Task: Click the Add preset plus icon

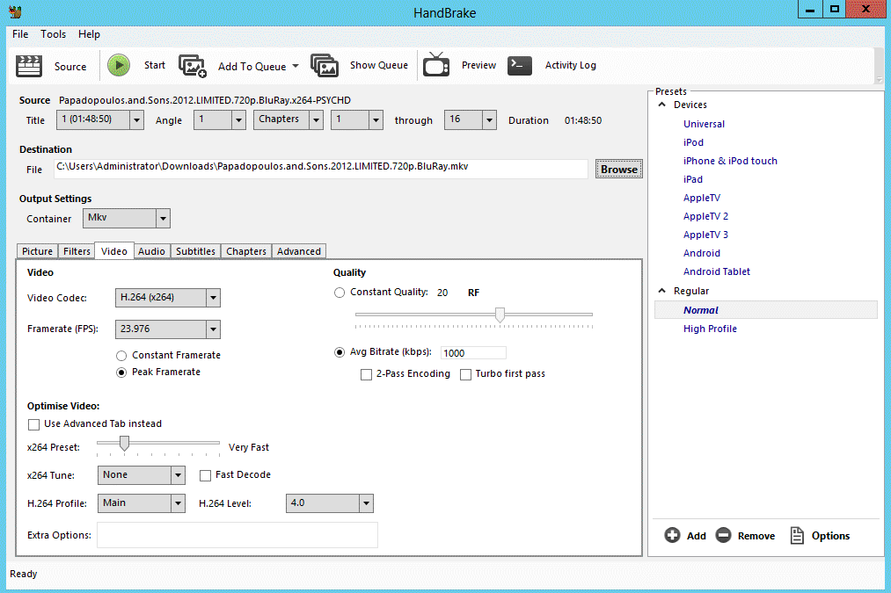Action: 672,535
